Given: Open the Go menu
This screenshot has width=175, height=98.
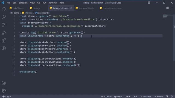Looking at the screenshot, I should pos(39,3).
